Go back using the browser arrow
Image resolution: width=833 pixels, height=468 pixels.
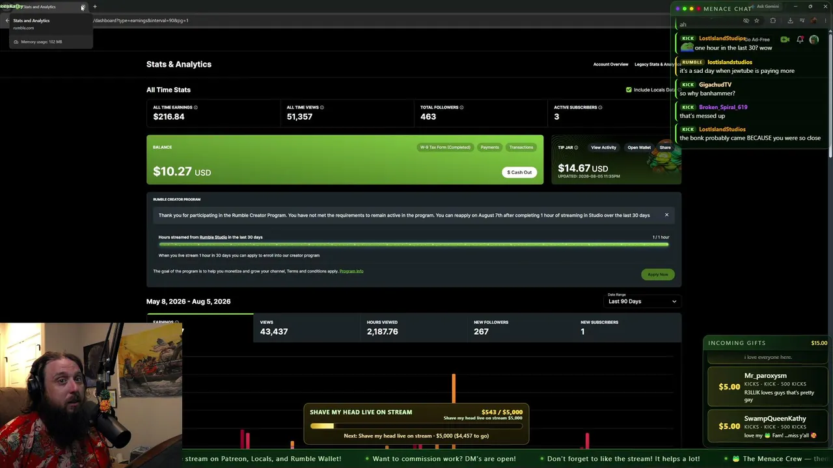pos(7,20)
